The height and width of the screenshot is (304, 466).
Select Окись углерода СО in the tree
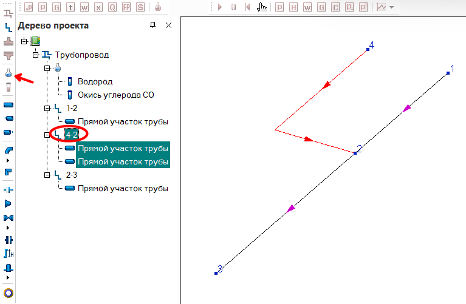(x=115, y=95)
